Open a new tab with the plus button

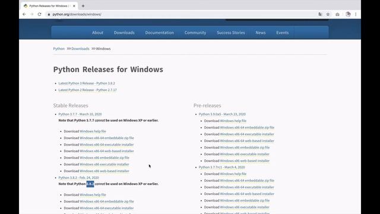point(83,6)
